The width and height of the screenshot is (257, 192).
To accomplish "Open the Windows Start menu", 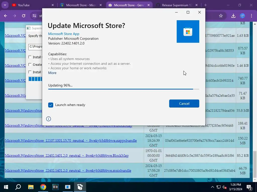I will click(6, 187).
